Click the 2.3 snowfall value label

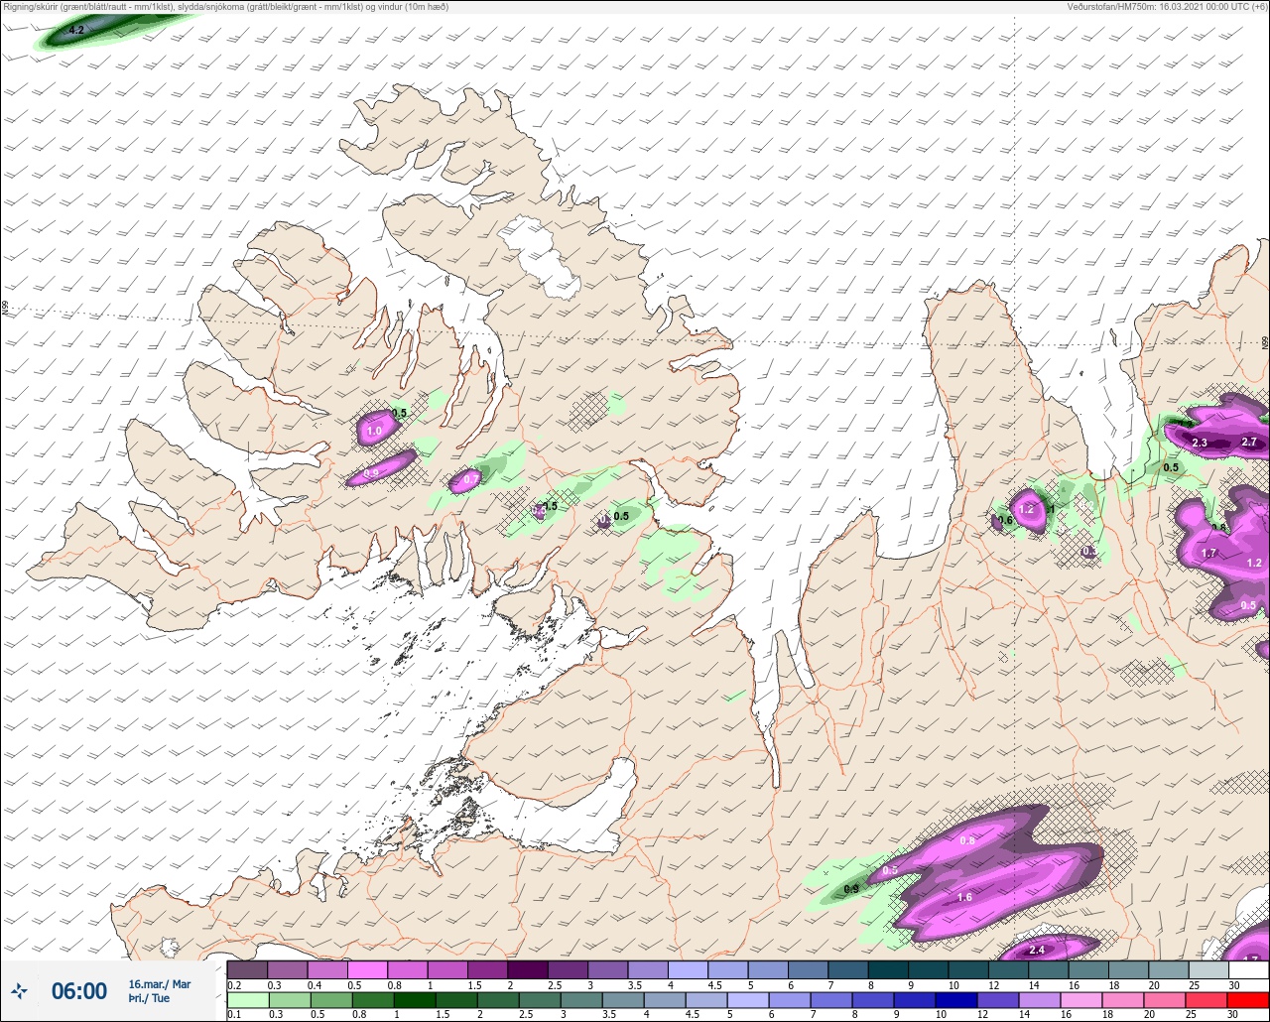point(1199,443)
